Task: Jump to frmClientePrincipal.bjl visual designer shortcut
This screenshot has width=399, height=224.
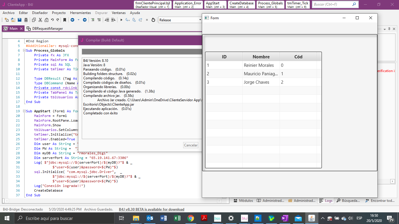Action: 152,5
